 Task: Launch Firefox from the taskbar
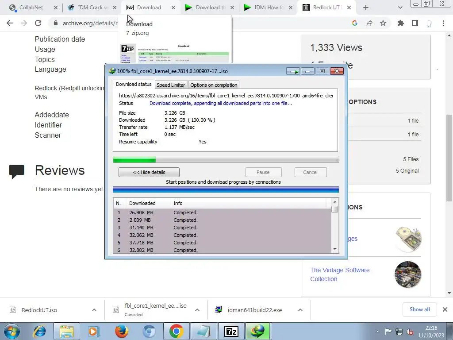[121, 331]
